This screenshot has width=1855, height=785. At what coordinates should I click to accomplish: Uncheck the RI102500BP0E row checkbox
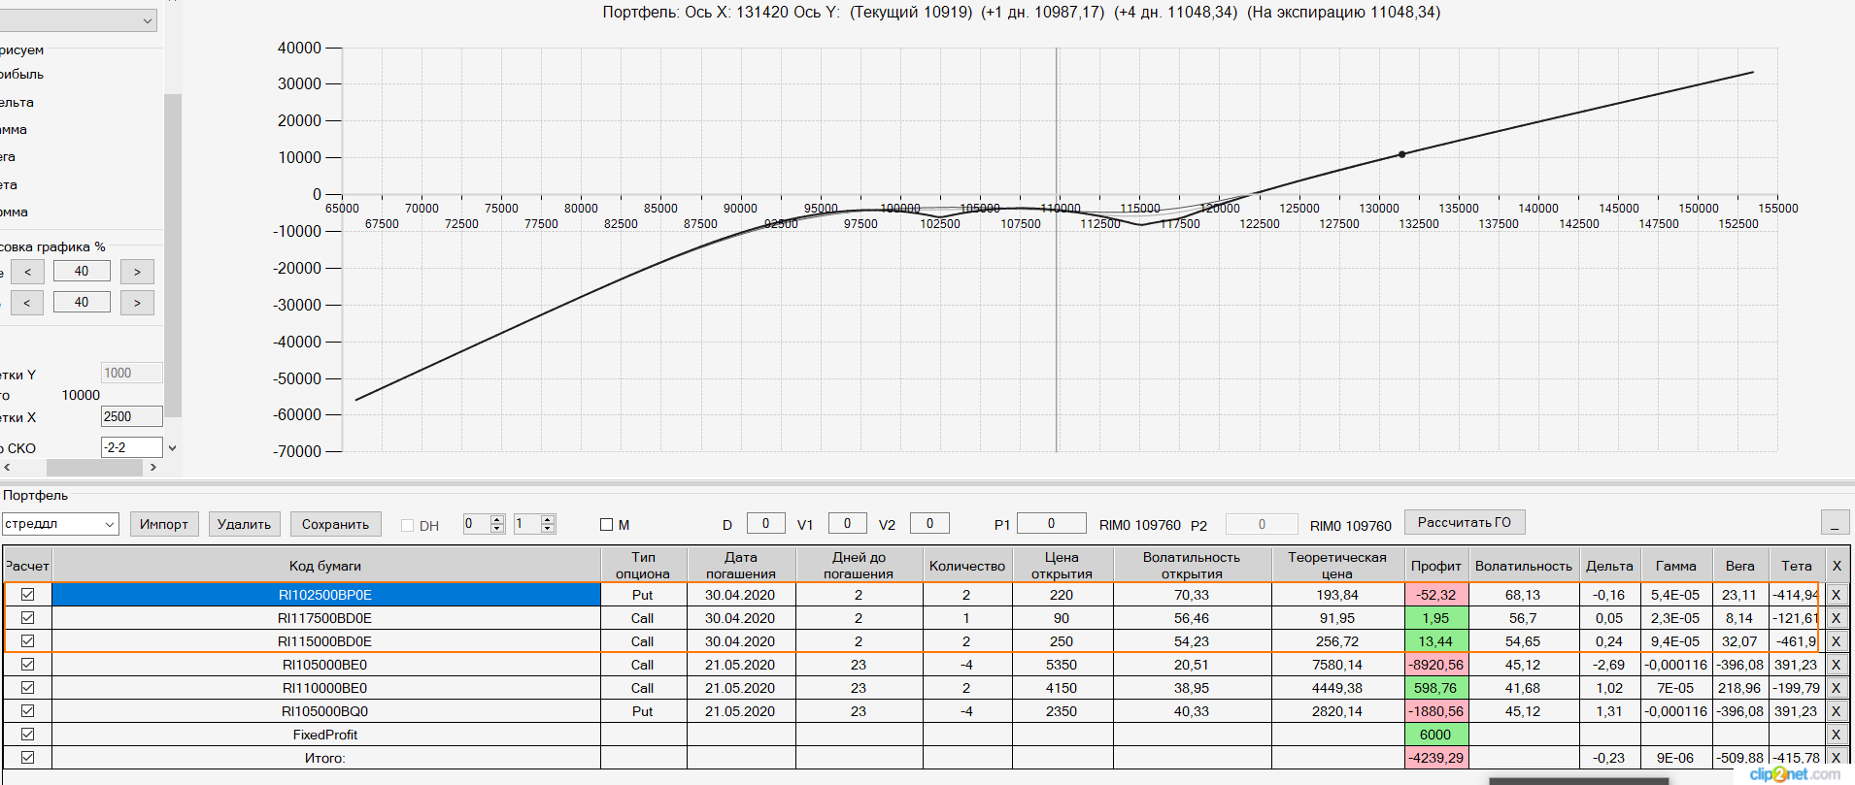click(28, 595)
